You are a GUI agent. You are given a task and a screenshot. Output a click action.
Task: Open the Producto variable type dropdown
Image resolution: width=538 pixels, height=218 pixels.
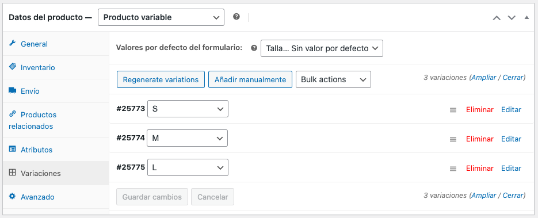tap(161, 17)
